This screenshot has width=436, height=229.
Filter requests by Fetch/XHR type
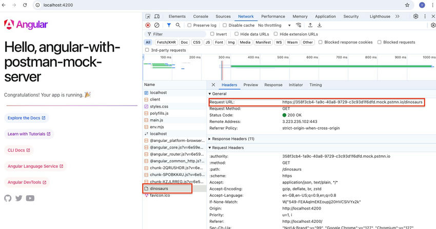(166, 43)
